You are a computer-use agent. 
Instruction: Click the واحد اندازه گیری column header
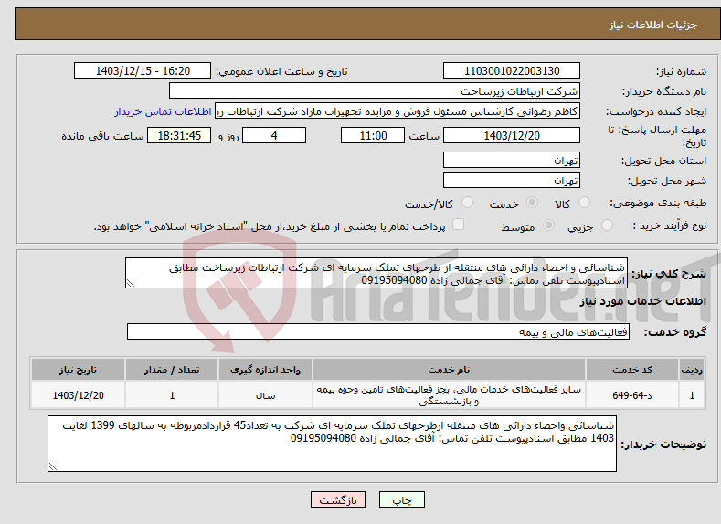(265, 370)
